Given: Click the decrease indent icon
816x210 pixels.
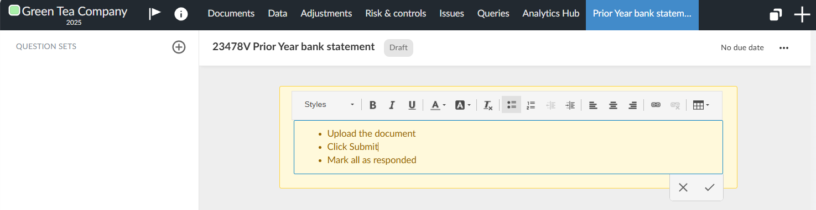Looking at the screenshot, I should (550, 105).
